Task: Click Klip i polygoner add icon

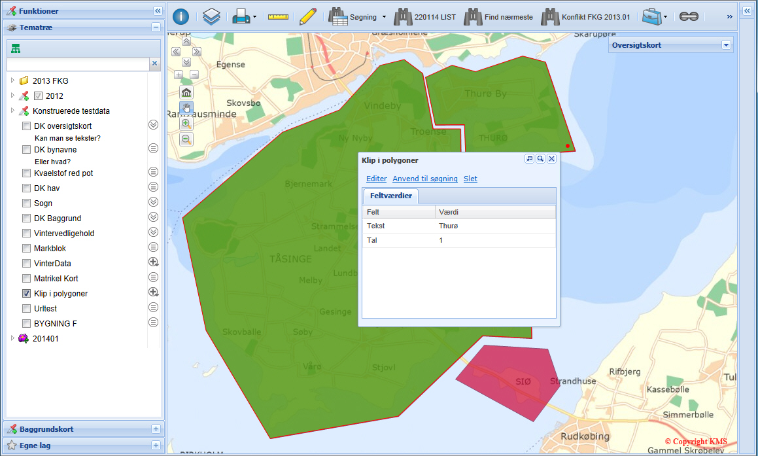Action: click(153, 292)
